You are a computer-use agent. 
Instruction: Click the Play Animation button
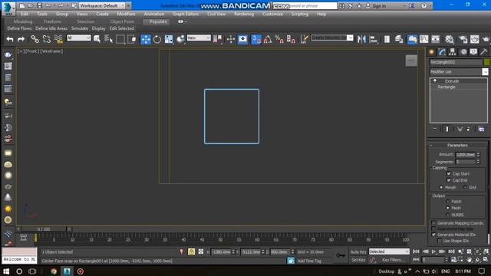pos(433,251)
